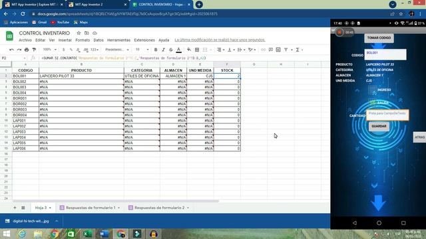This screenshot has width=426, height=239.
Task: Apply italic formatting to the cell
Action: (163, 50)
